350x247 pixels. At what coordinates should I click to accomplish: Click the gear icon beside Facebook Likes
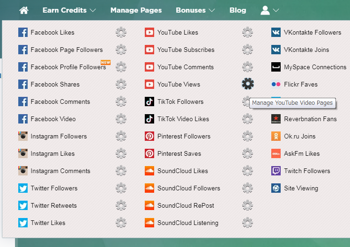121,32
